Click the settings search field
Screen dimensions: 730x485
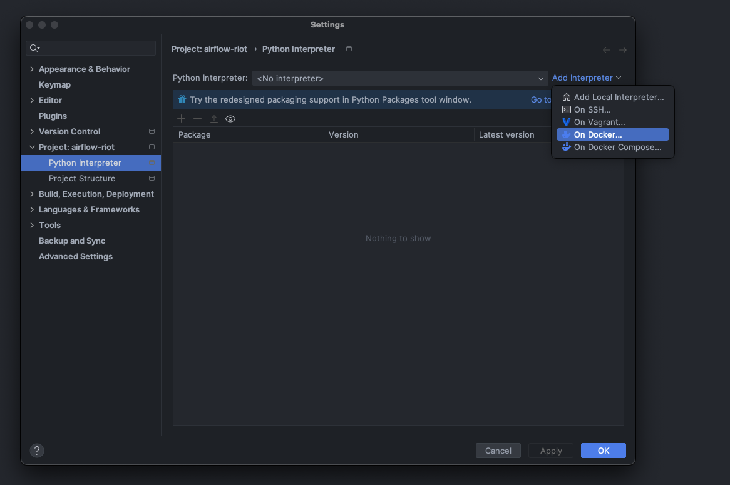tap(91, 48)
